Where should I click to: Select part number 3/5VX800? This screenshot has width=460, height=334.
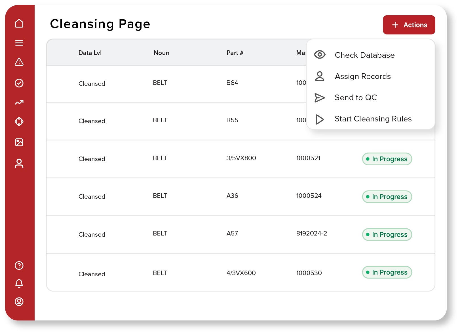click(x=241, y=158)
